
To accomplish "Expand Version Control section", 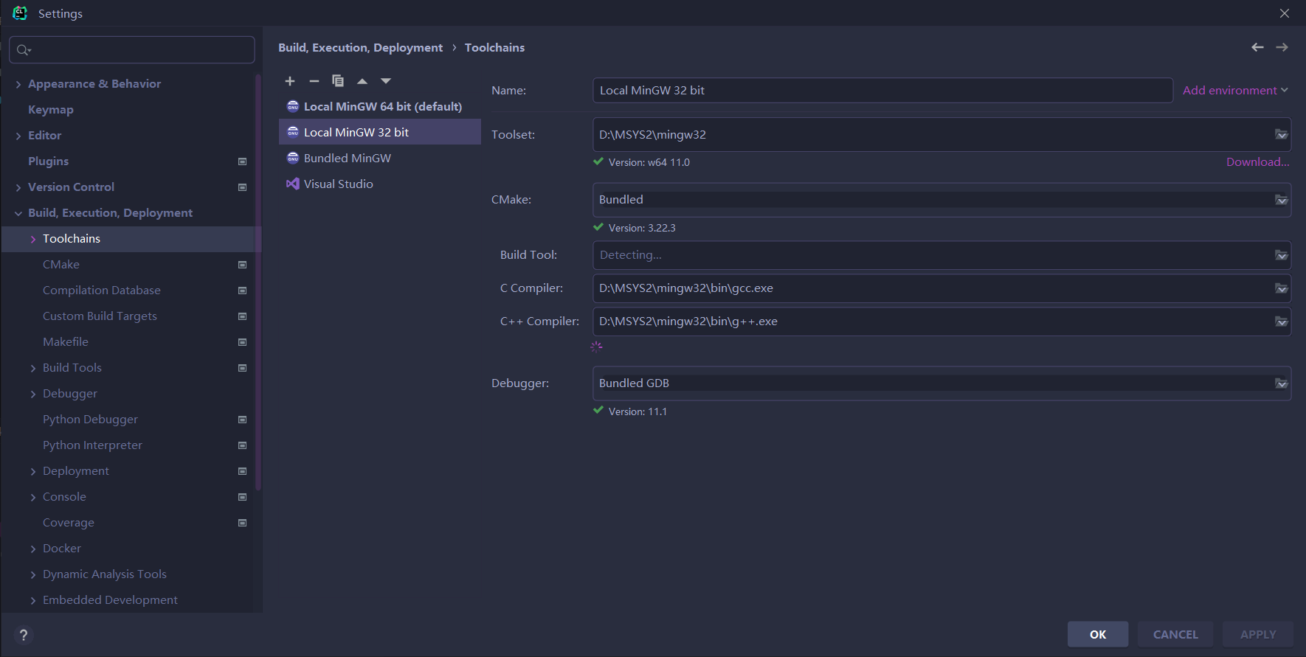I will pos(18,188).
